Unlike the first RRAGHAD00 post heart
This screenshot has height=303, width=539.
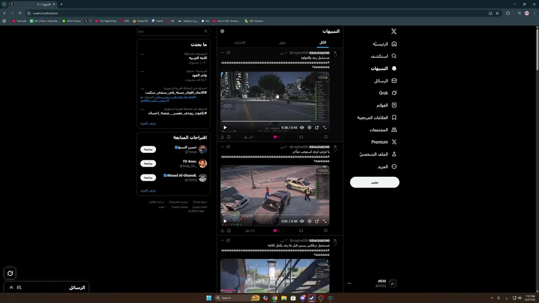point(276,137)
